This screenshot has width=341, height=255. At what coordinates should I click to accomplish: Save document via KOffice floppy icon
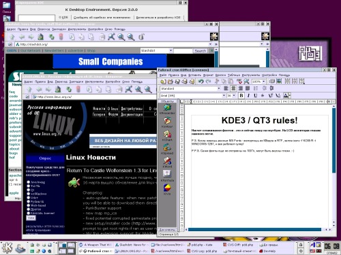click(x=177, y=82)
